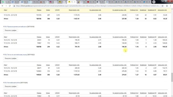Image resolution: width=173 pixels, height=97 pixels.
Task: Sort Произношение английского table by Клики
Action: tap(48, 37)
